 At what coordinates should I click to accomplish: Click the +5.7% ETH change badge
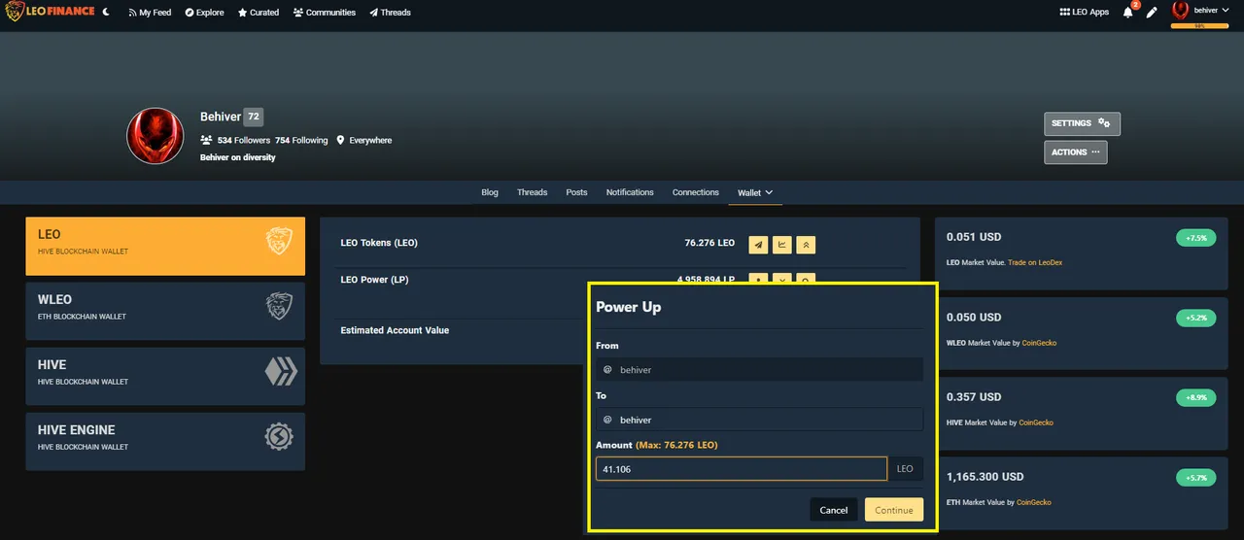(1195, 478)
